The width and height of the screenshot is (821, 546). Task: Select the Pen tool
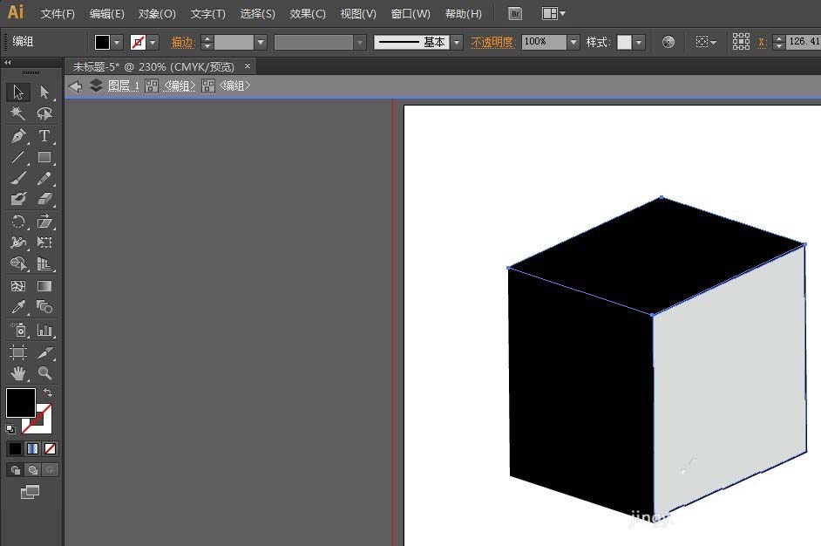pyautogui.click(x=17, y=136)
